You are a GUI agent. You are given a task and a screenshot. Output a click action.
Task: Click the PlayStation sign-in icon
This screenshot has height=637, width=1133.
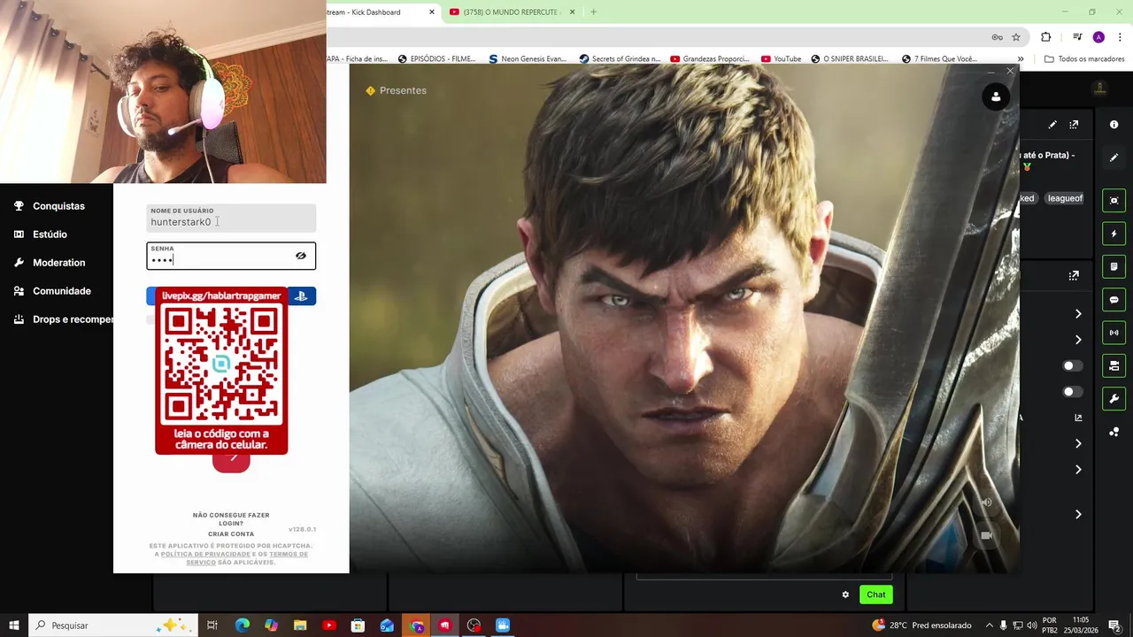click(x=301, y=296)
